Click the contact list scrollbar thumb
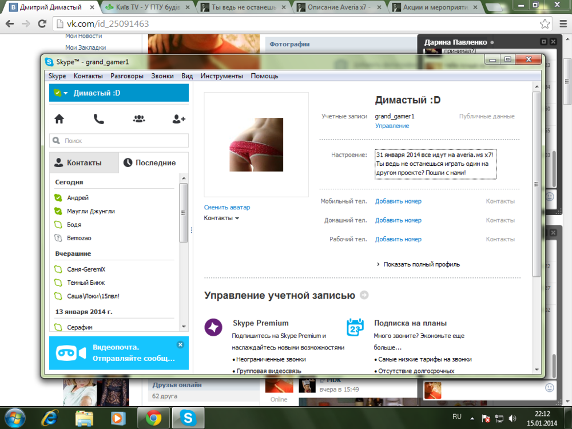This screenshot has height=429, width=572. click(x=184, y=213)
